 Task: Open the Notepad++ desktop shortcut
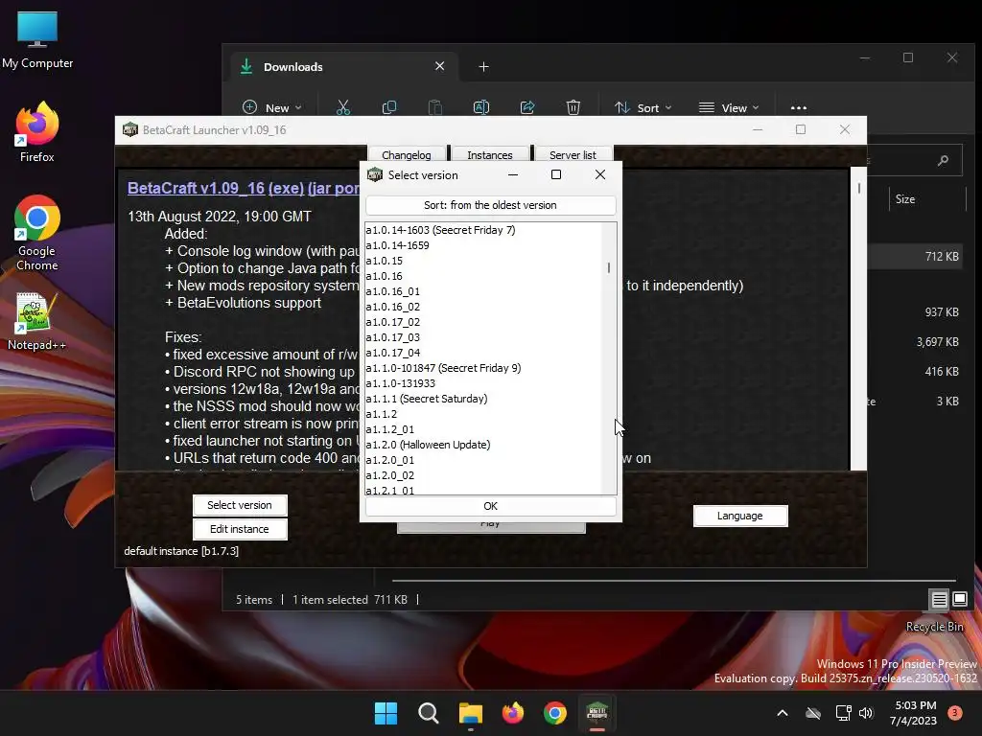pos(37,322)
